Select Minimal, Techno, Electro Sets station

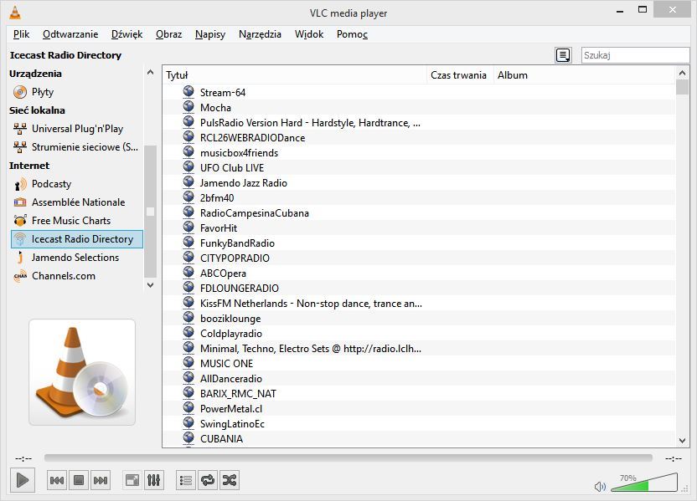tap(419, 349)
